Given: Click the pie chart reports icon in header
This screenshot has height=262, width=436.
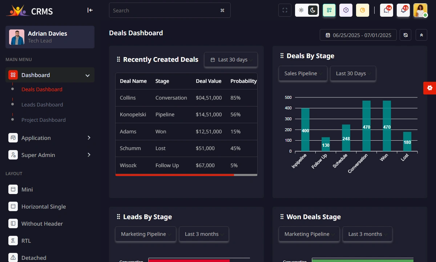Looking at the screenshot, I should click(362, 10).
